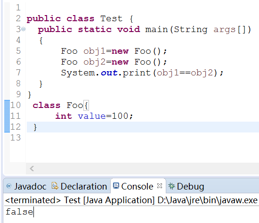Click line number 7 in the gutter
The width and height of the screenshot is (259, 223).
coord(18,73)
